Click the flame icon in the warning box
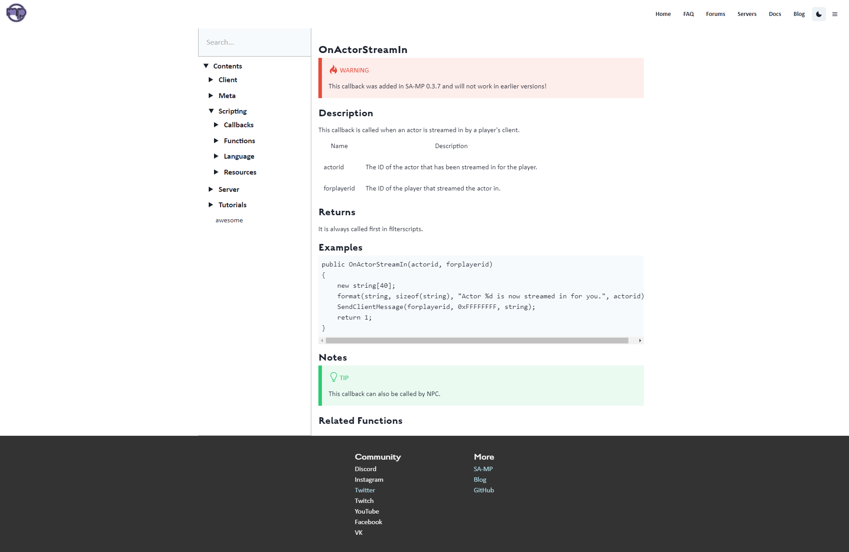 point(333,69)
